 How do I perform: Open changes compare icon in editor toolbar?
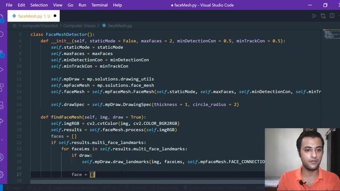click(x=323, y=16)
